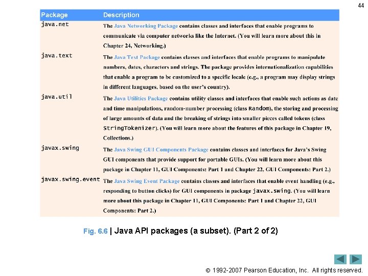Image resolution: width=368 pixels, height=276 pixels.
Task: Click the 'Collections.)' text line
Action: [x=118, y=138]
